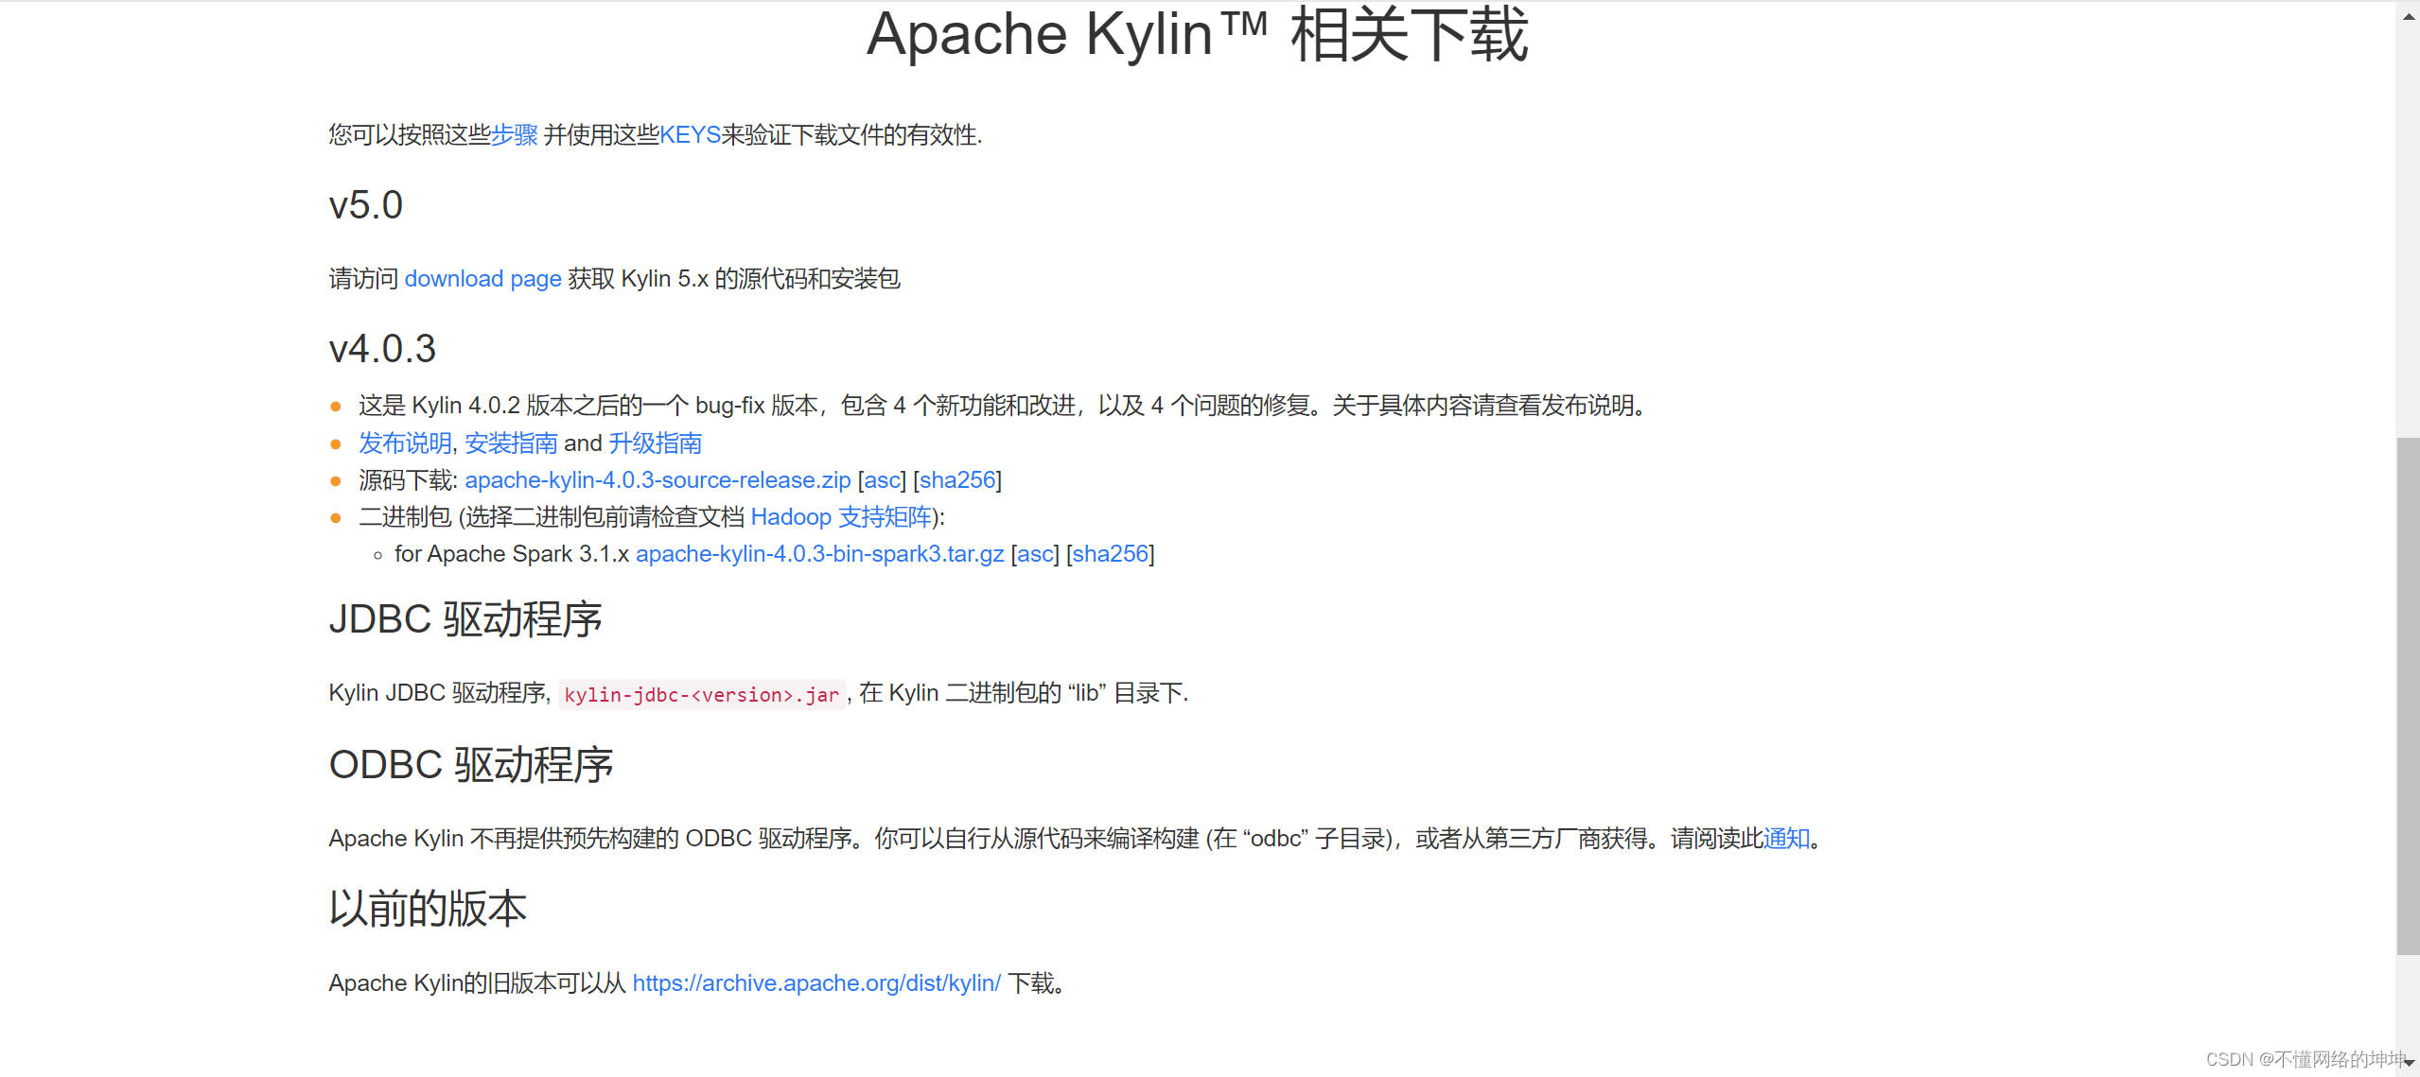Screen dimensions: 2420x1077
Task: Click the sha256 link for source release
Action: coord(957,480)
